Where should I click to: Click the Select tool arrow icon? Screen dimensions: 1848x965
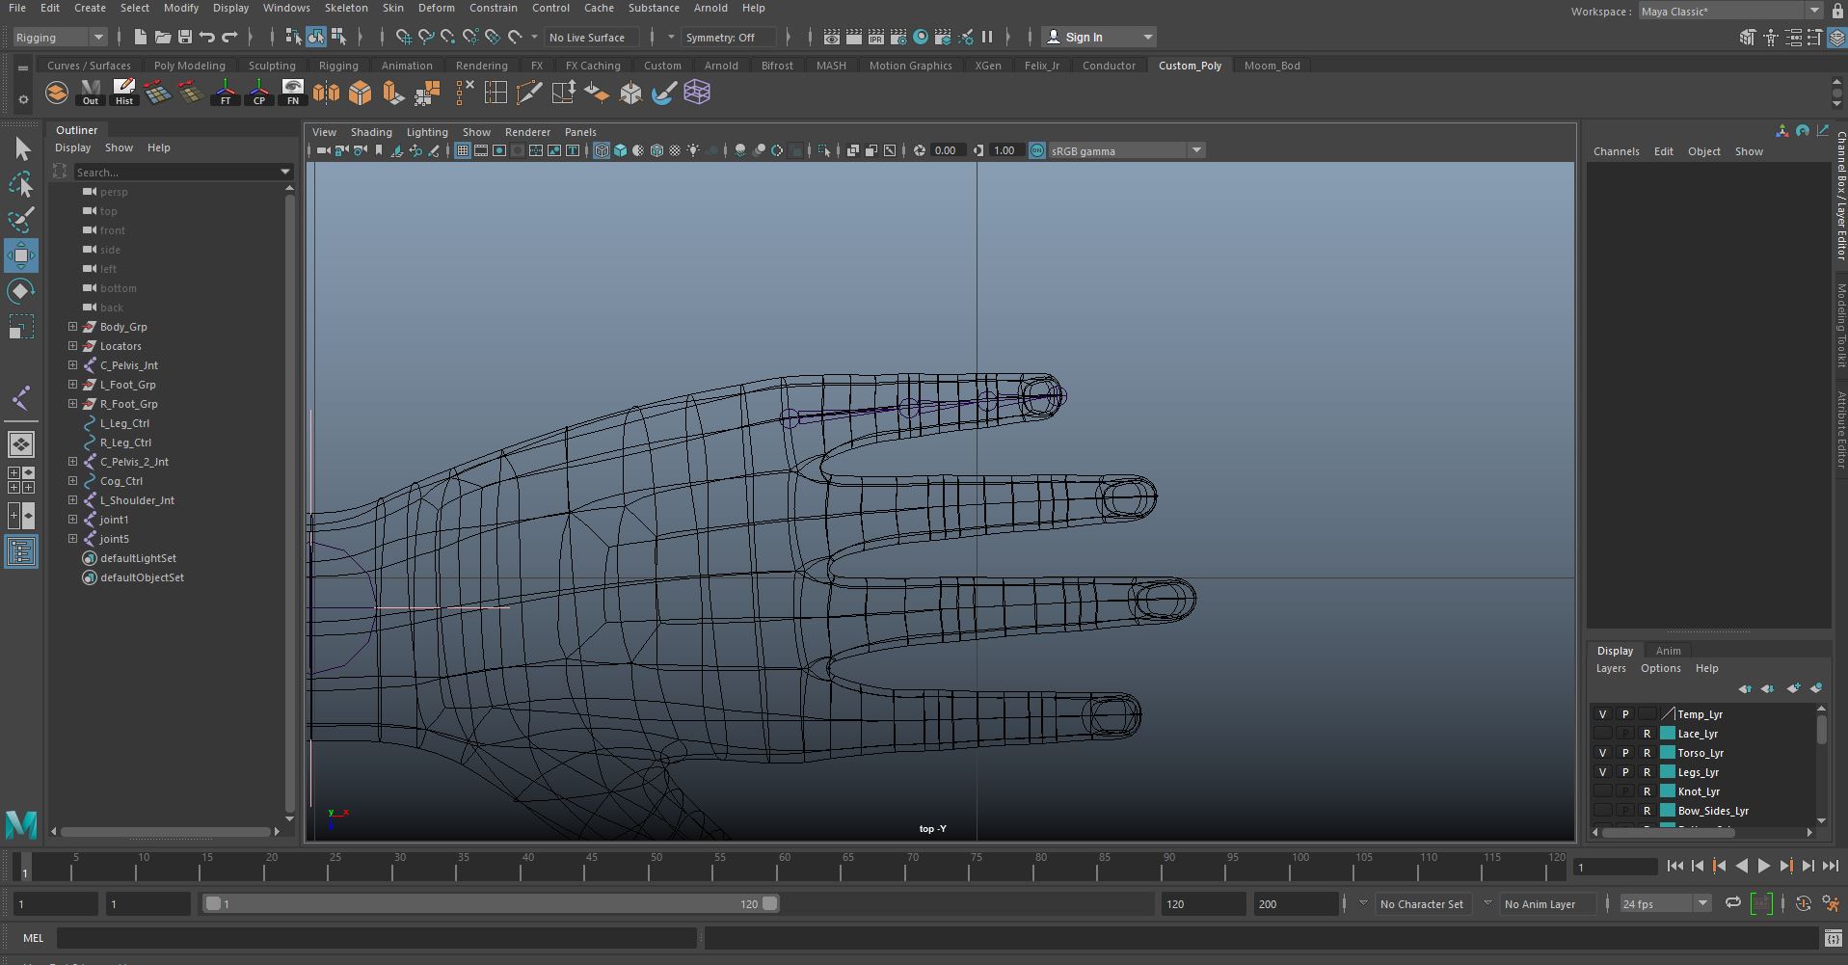point(21,148)
